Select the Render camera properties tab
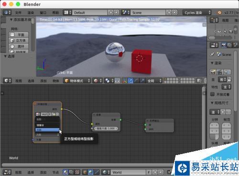Screen dimensions: 239x176 [224, 45]
